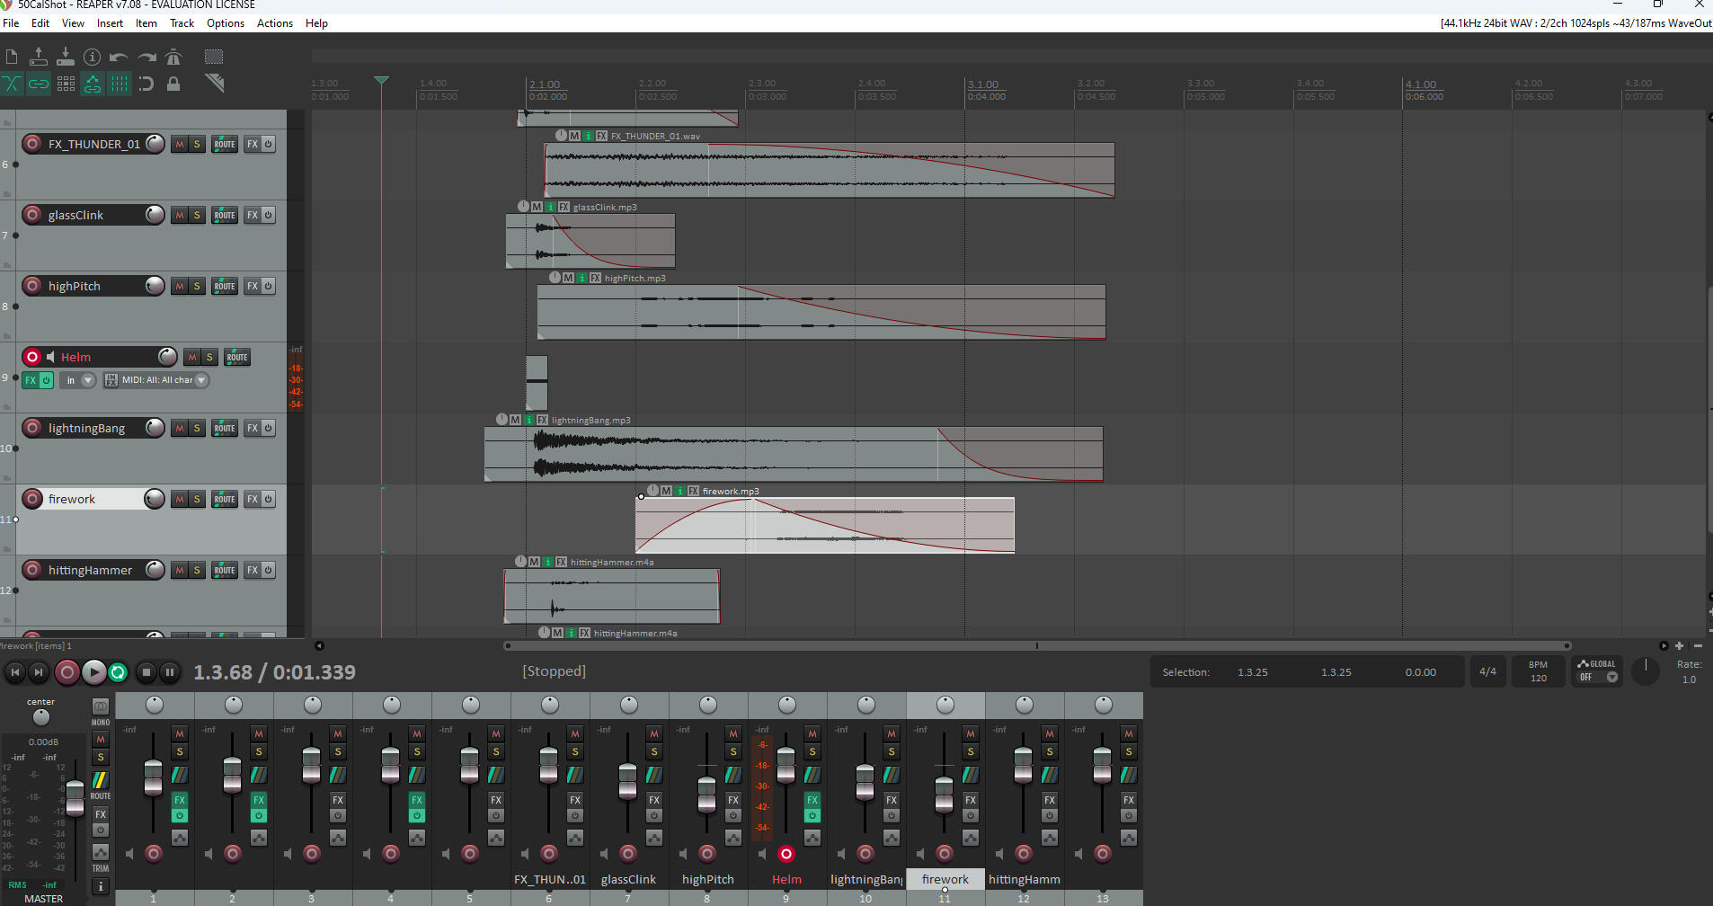This screenshot has width=1713, height=906.
Task: Toggle the locking padlock icon
Action: click(173, 84)
